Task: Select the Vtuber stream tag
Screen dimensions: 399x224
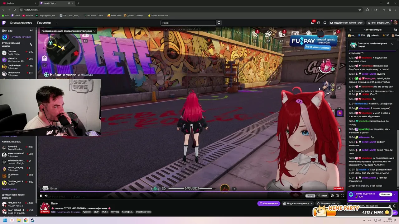Action: click(105, 212)
